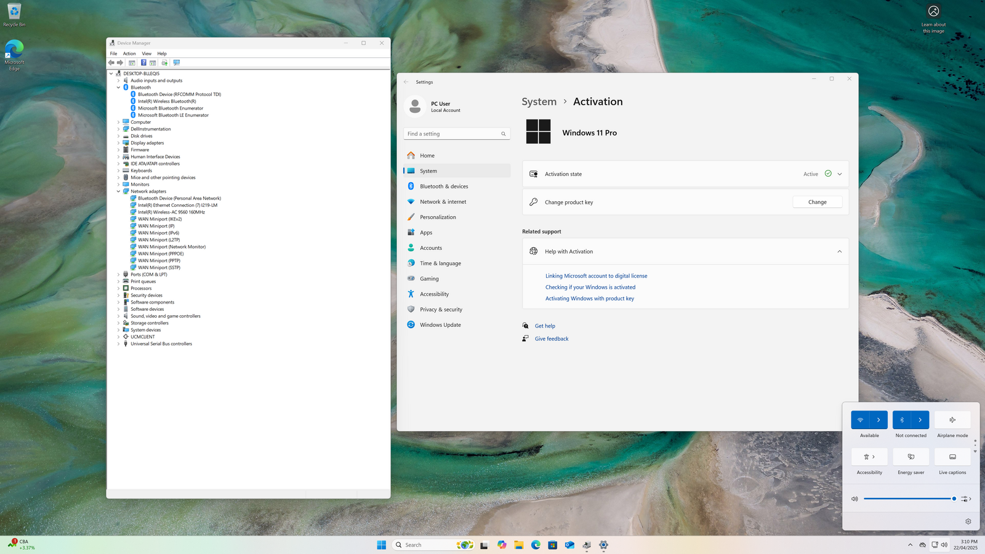Click the Forward arrow in Device Manager toolbar
985x554 pixels.
click(120, 63)
